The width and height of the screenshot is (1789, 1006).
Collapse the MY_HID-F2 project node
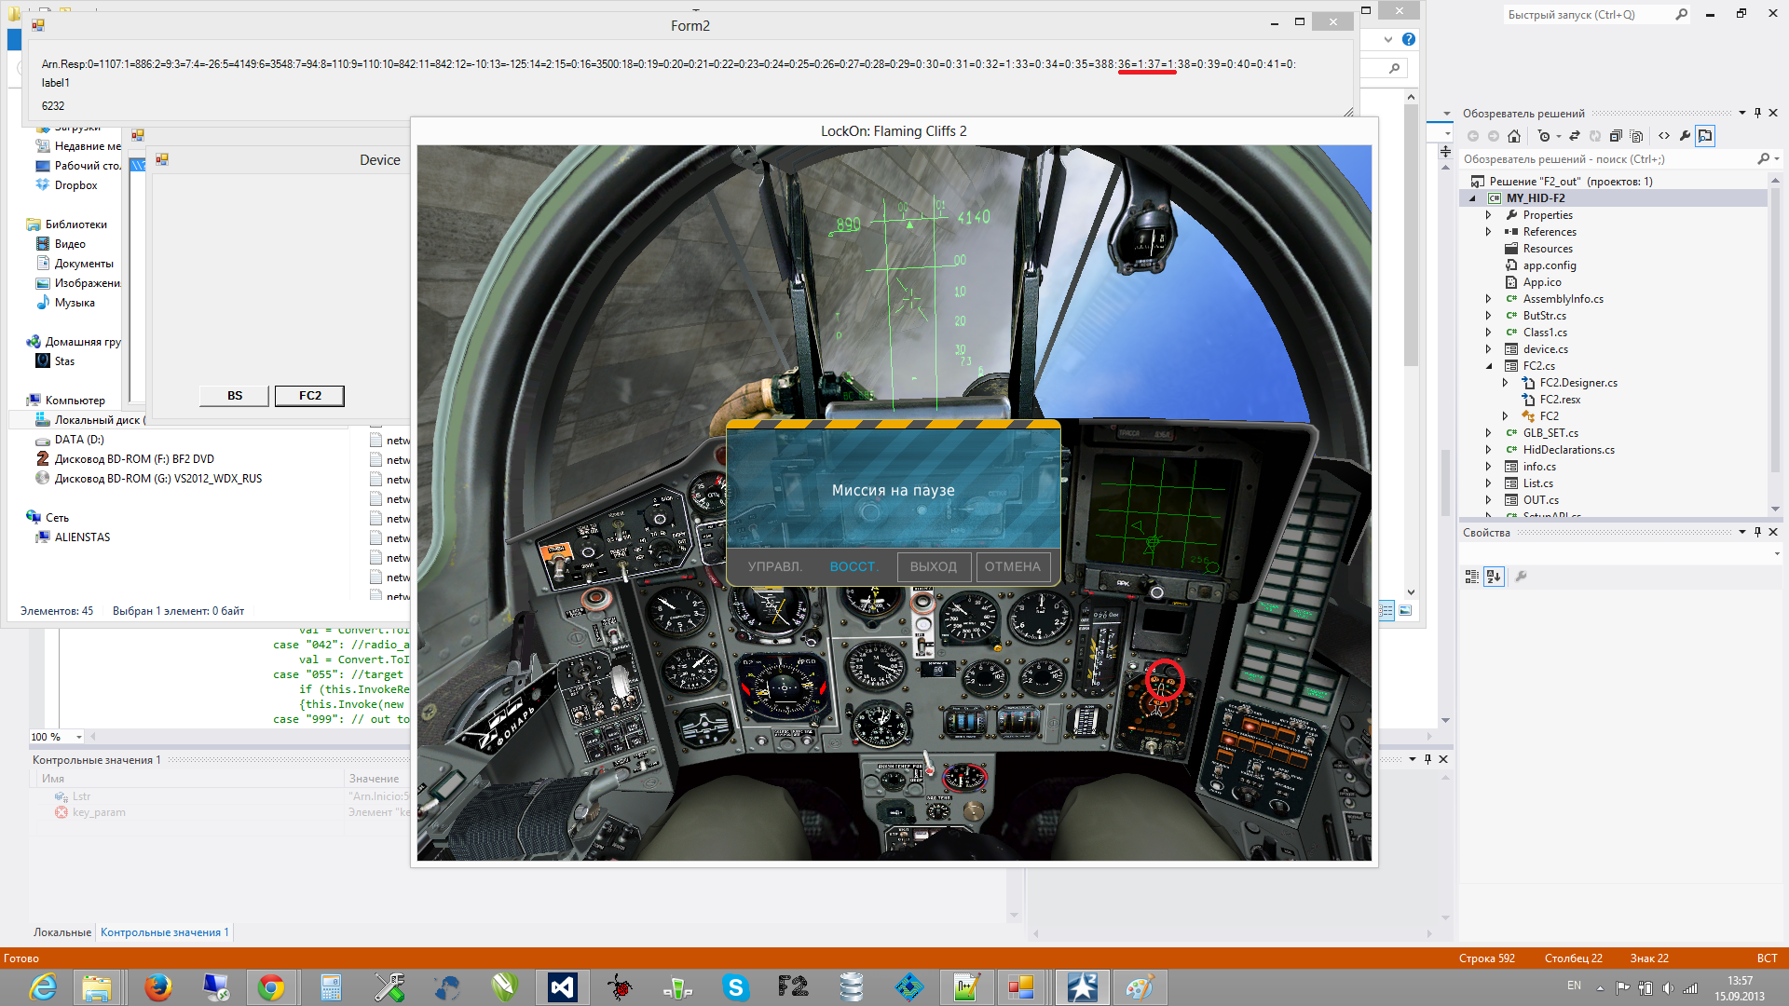pos(1472,198)
